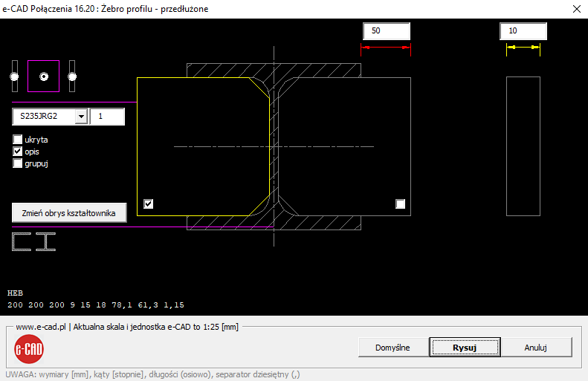The width and height of the screenshot is (588, 381).
Task: Edit the rib thickness field showing 10
Action: 523,31
